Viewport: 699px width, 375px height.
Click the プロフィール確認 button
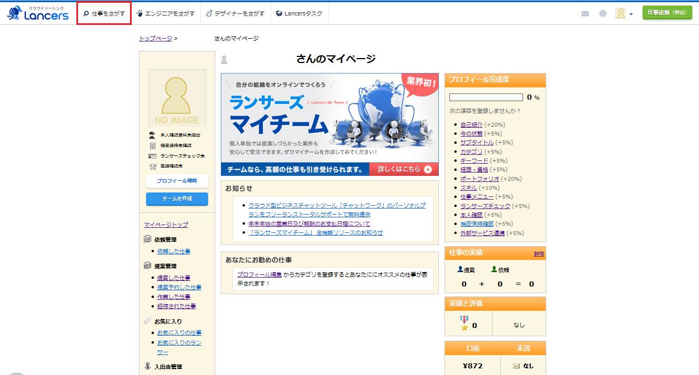[177, 181]
